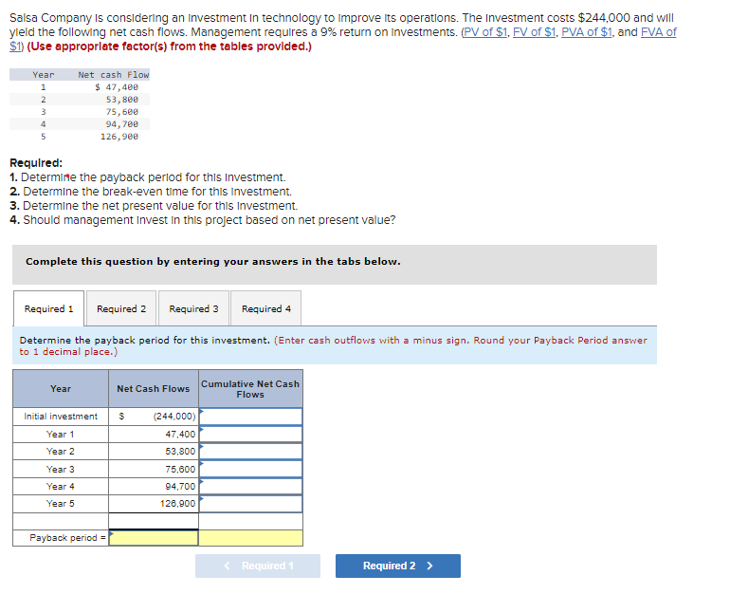Switch to the Required 1 tab
Screen dimensions: 730x594
[x=49, y=309]
